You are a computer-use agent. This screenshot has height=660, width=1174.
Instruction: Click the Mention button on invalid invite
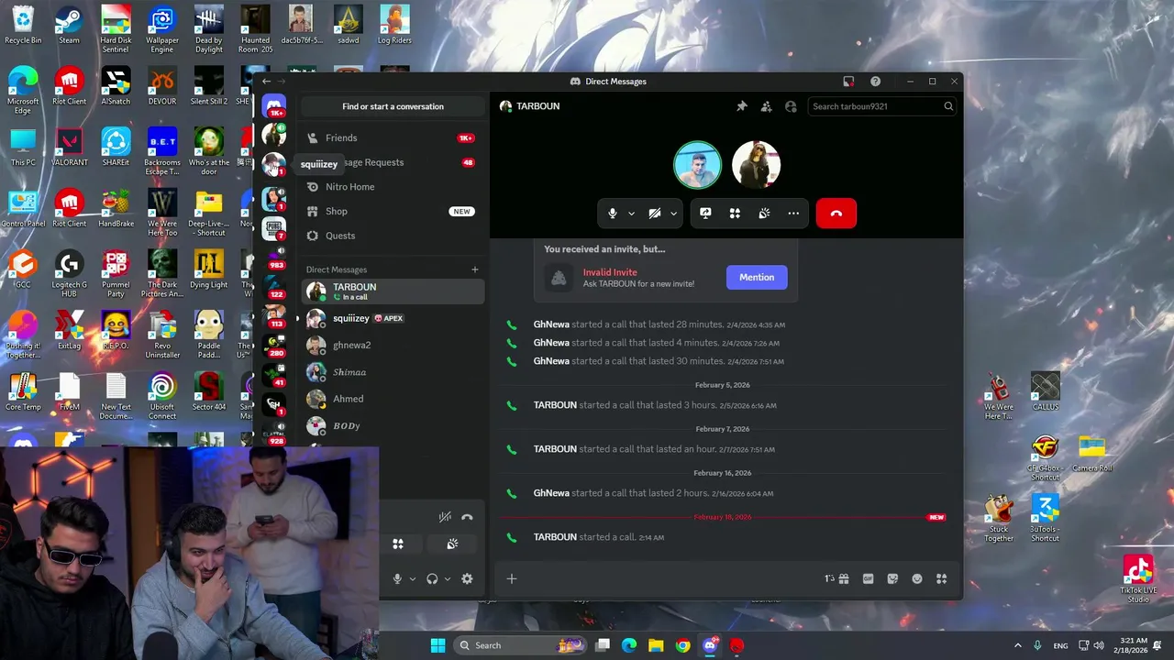coord(757,277)
